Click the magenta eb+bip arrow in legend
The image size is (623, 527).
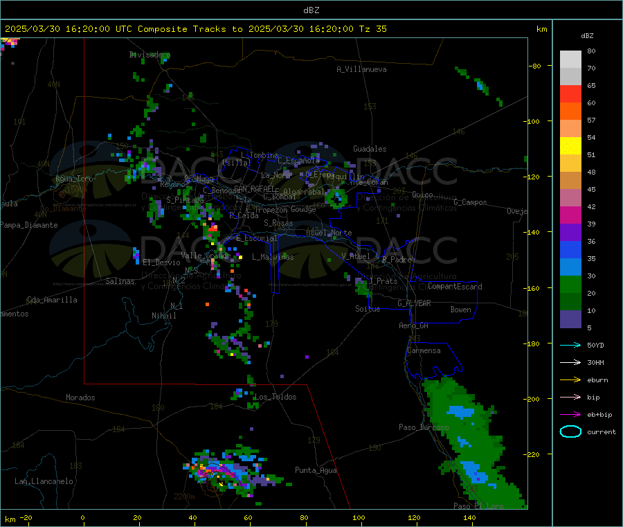[570, 414]
